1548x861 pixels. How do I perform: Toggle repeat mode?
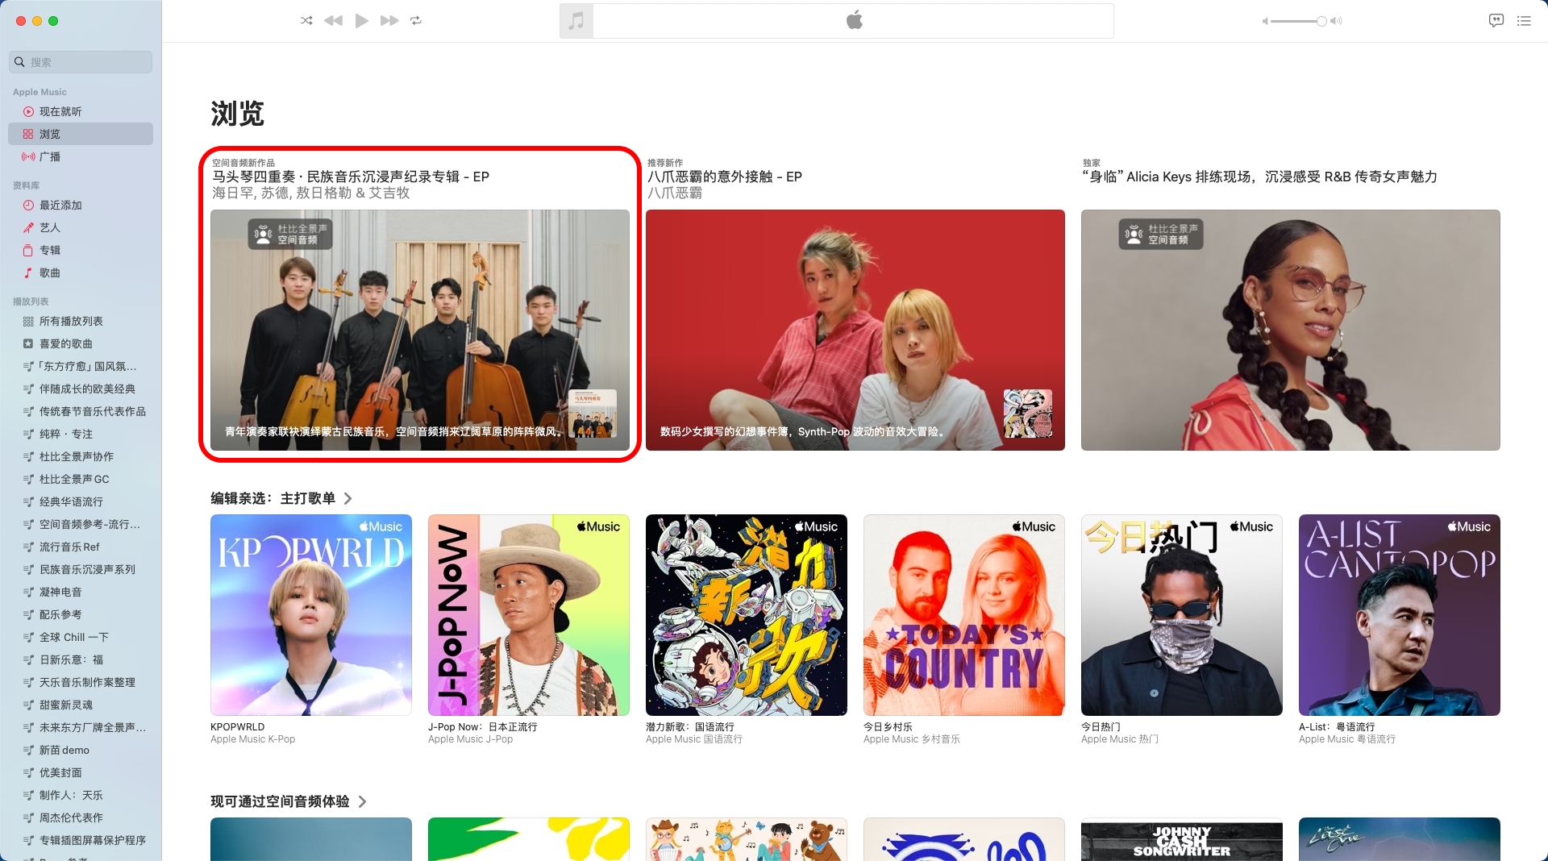coord(416,21)
